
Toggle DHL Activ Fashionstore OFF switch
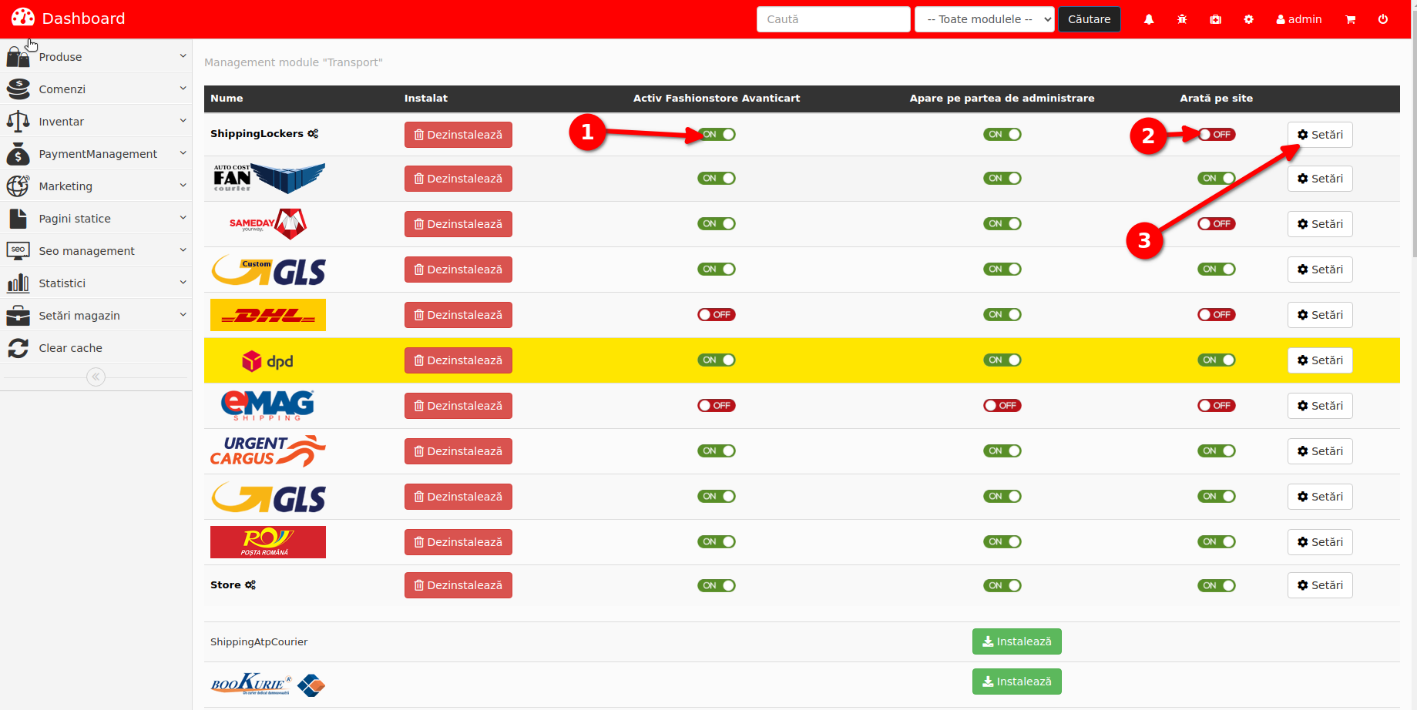click(x=717, y=314)
